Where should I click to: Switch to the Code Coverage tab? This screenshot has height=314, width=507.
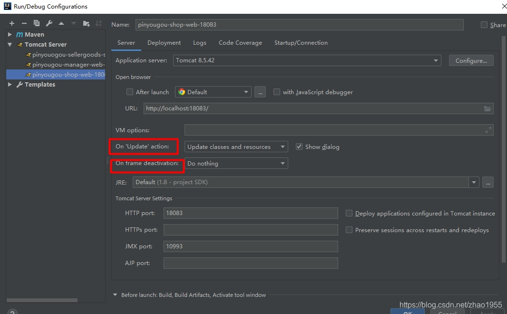point(240,43)
